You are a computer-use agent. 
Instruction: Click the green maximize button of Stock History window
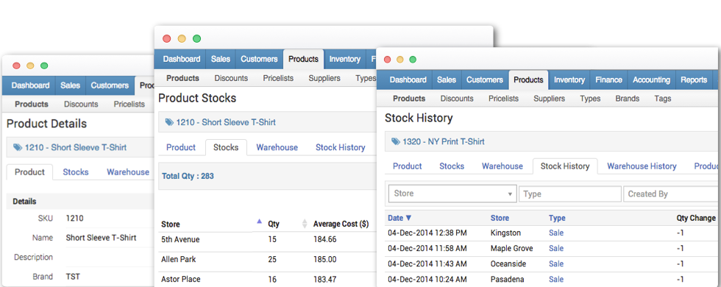[413, 60]
